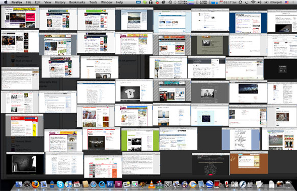Click the battery Charged status indicator
Image resolution: width=297 pixels, height=191 pixels.
click(274, 3)
